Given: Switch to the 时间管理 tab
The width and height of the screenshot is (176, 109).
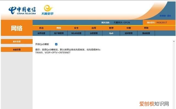Looking at the screenshot, I should coord(129,33).
